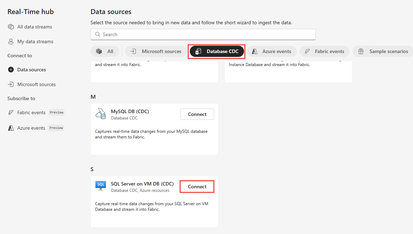Click the SQL Server on VM icon
The height and width of the screenshot is (234, 413).
[x=101, y=186]
